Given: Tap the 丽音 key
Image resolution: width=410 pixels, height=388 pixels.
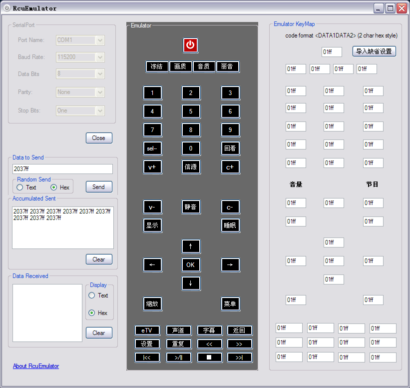Looking at the screenshot, I should (228, 66).
